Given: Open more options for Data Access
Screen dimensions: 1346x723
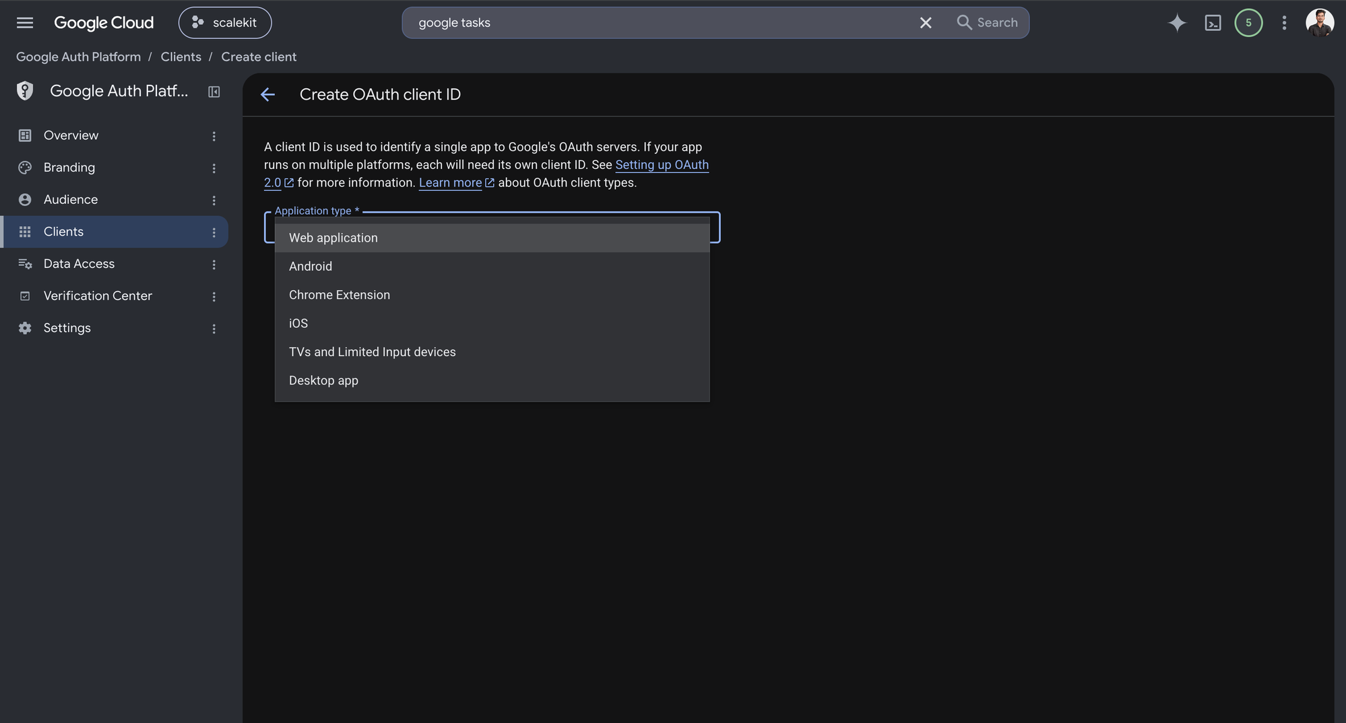Looking at the screenshot, I should pyautogui.click(x=214, y=265).
